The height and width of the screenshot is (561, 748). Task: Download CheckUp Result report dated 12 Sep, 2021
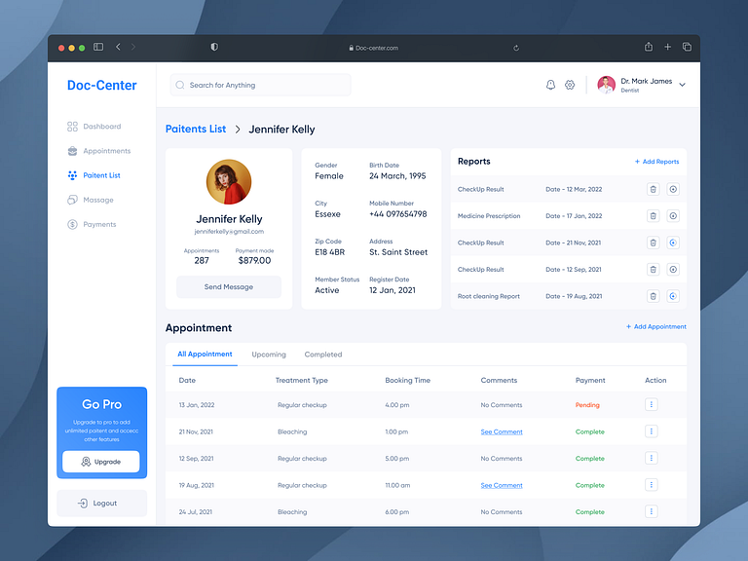673,270
